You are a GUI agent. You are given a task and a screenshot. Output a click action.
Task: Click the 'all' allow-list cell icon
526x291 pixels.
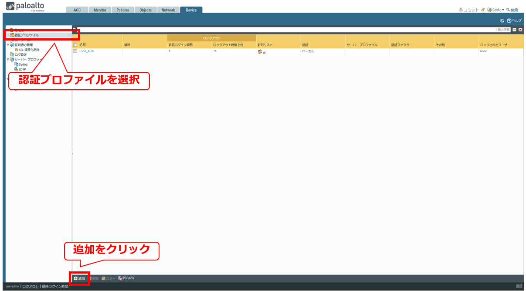pyautogui.click(x=260, y=52)
